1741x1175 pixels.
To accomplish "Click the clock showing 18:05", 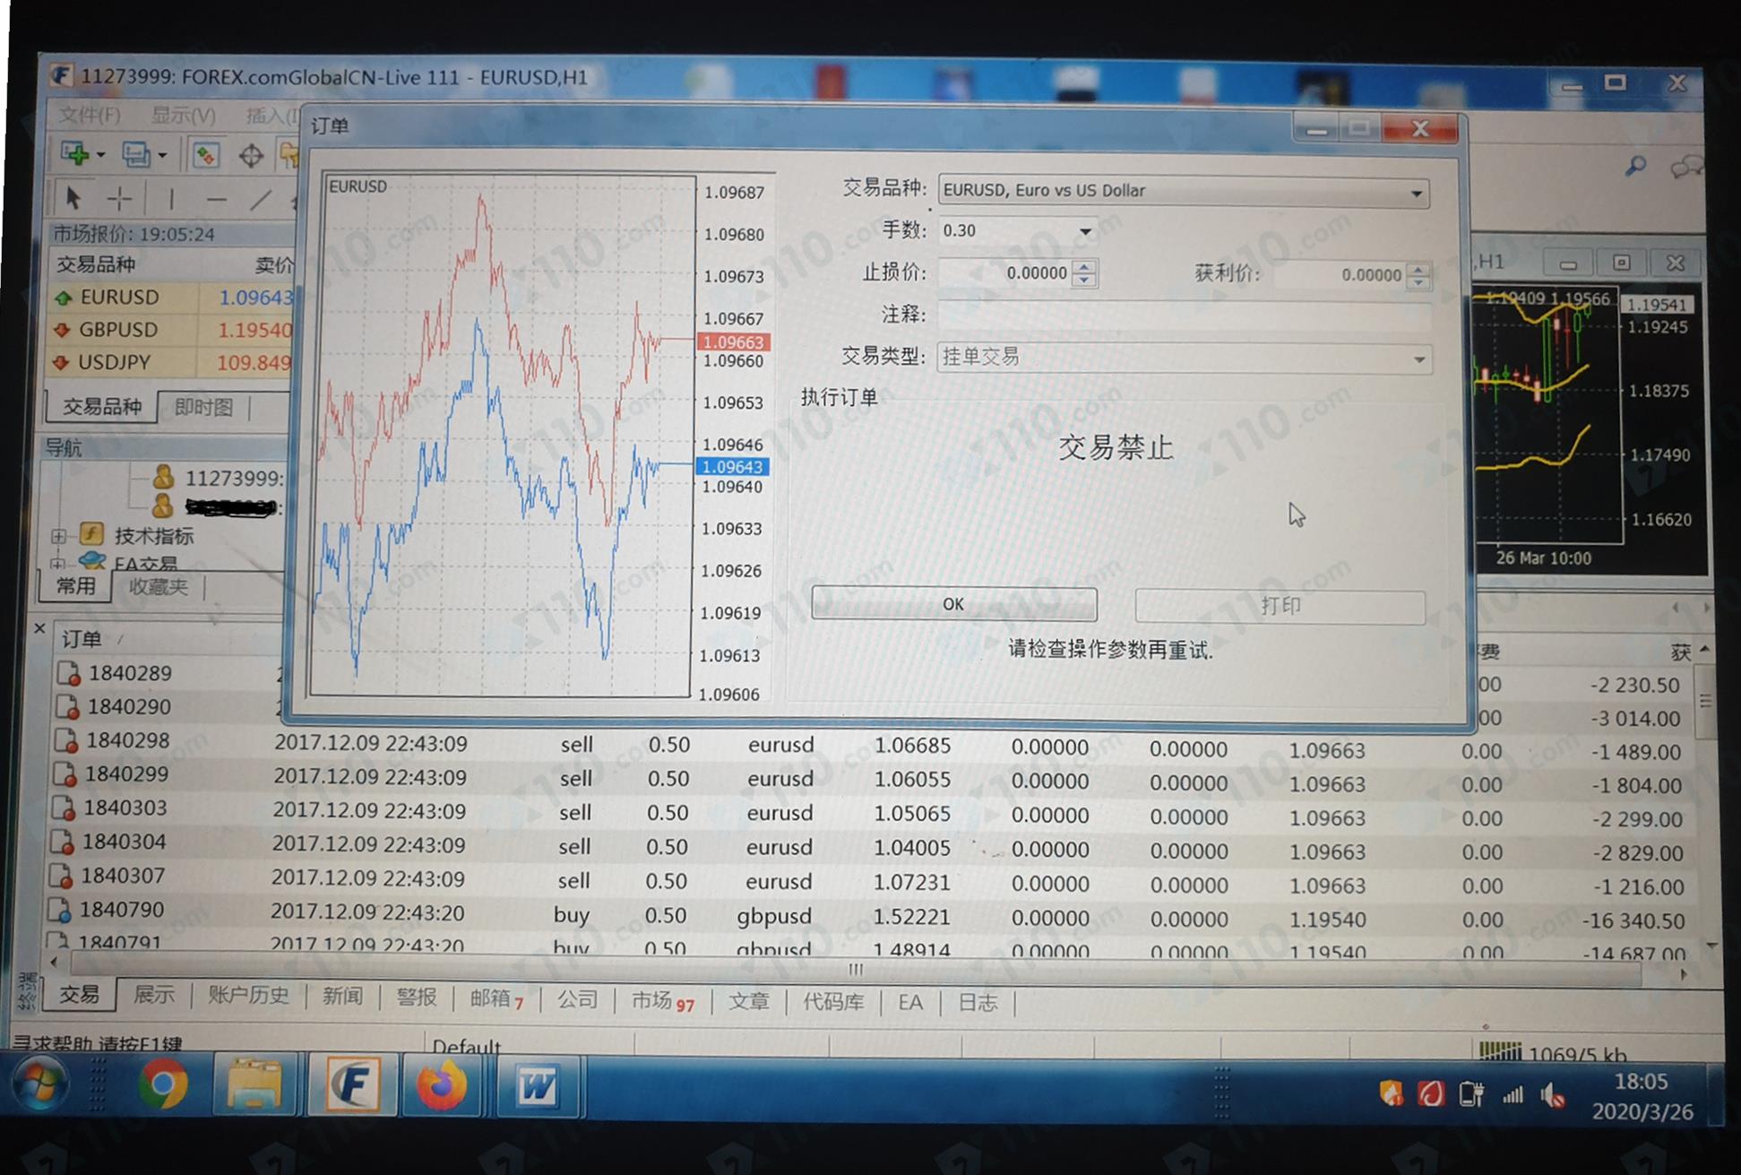I will [1641, 1082].
